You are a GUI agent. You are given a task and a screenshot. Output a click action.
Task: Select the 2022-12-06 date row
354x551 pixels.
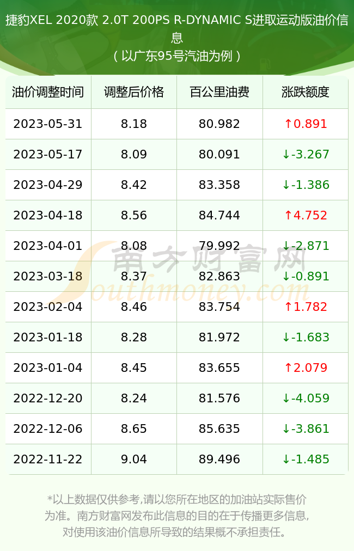177,428
